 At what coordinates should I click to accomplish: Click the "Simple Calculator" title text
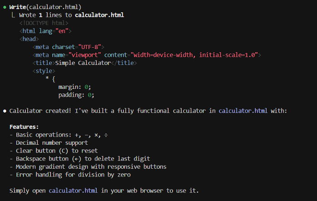tap(83, 63)
